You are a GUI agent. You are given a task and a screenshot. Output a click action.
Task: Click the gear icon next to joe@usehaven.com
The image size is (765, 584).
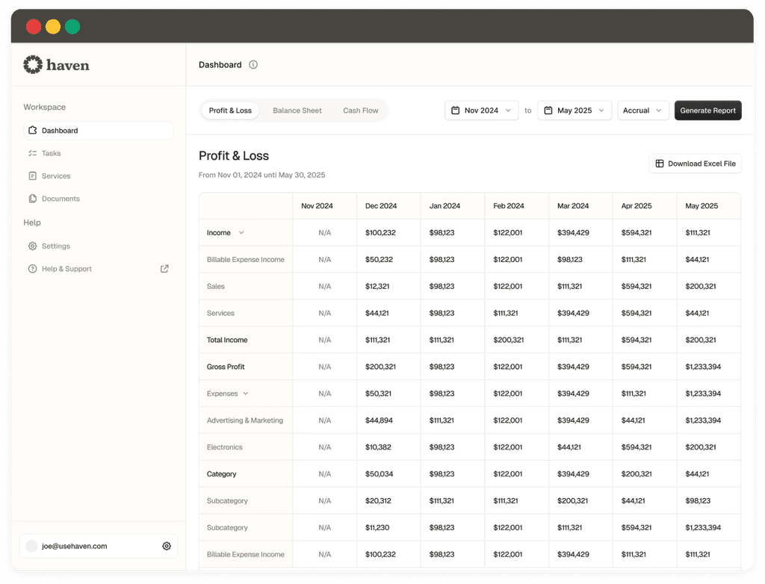167,546
